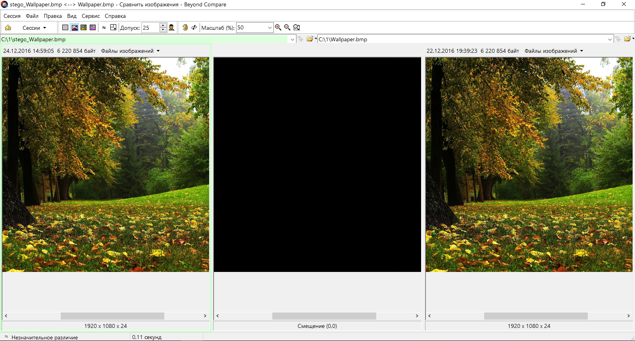Image resolution: width=635 pixels, height=341 pixels.
Task: Open the Сессии dropdown
Action: [x=34, y=28]
